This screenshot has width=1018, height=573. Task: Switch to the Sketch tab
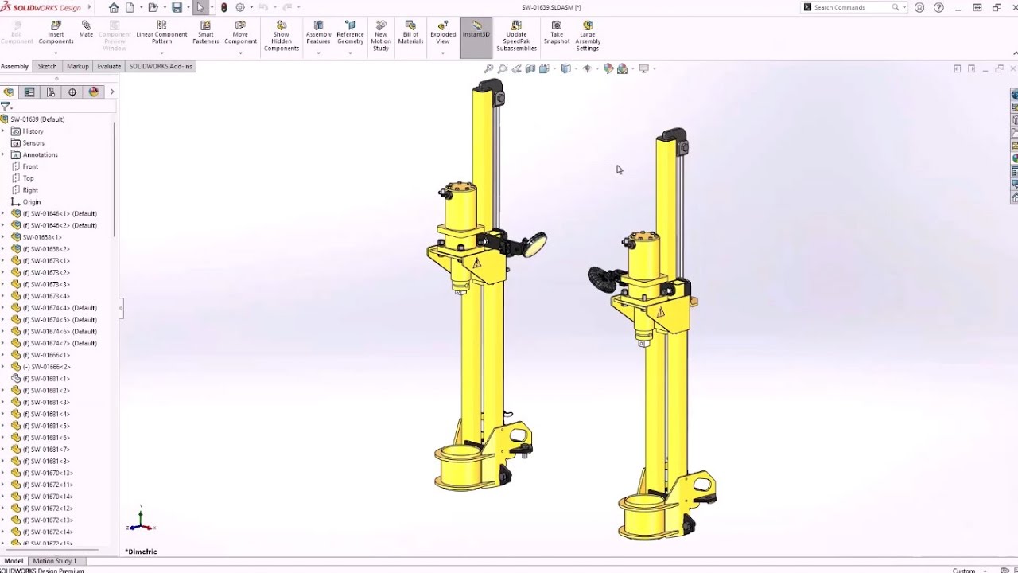(x=47, y=66)
